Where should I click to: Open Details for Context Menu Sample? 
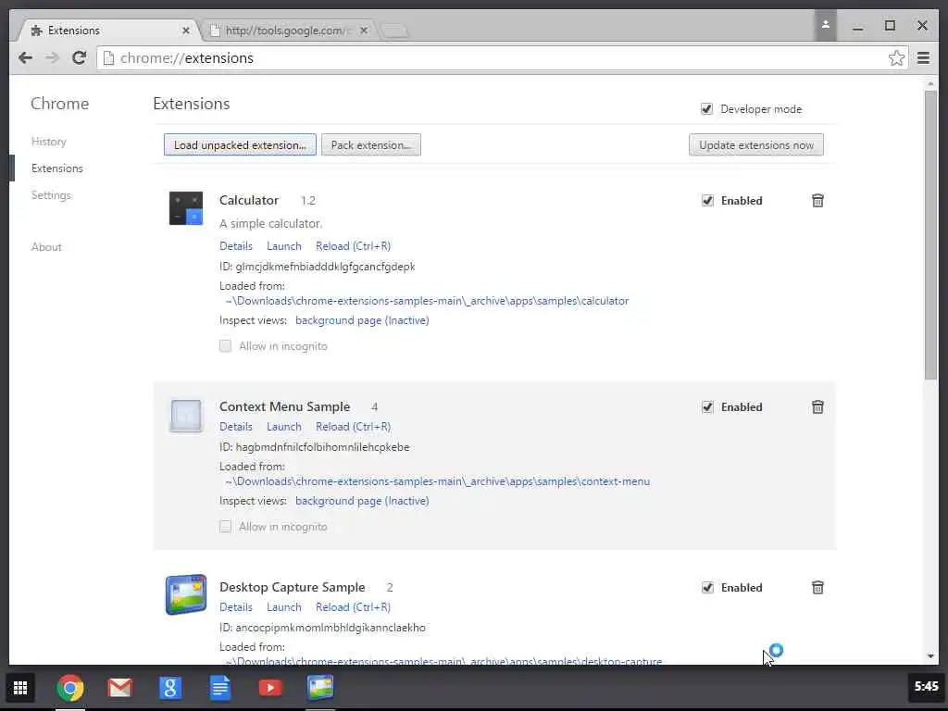pos(236,426)
